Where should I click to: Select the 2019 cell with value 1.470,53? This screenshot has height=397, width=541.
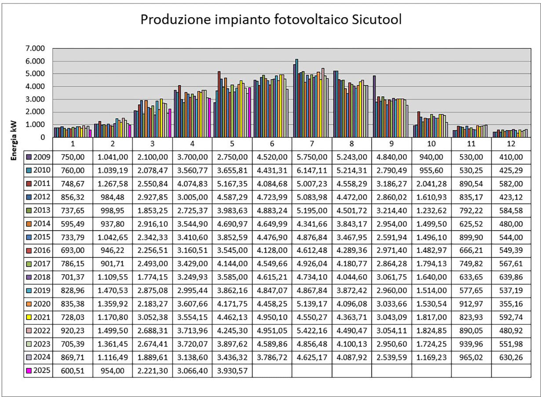point(113,290)
